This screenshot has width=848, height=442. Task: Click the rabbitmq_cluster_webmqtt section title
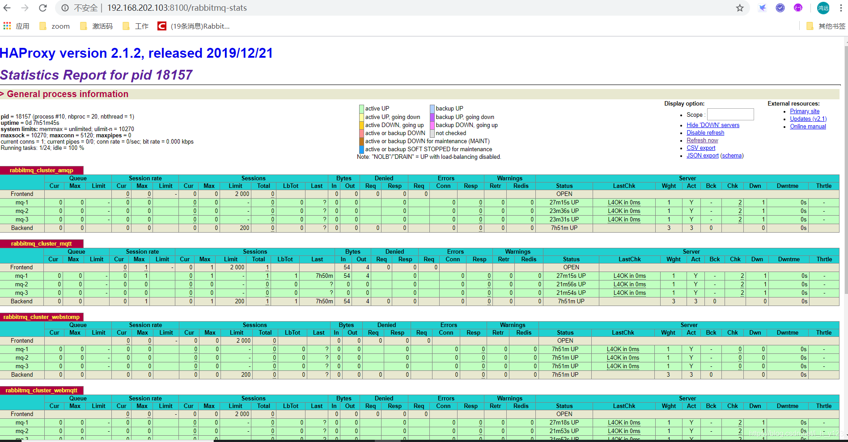(x=42, y=391)
